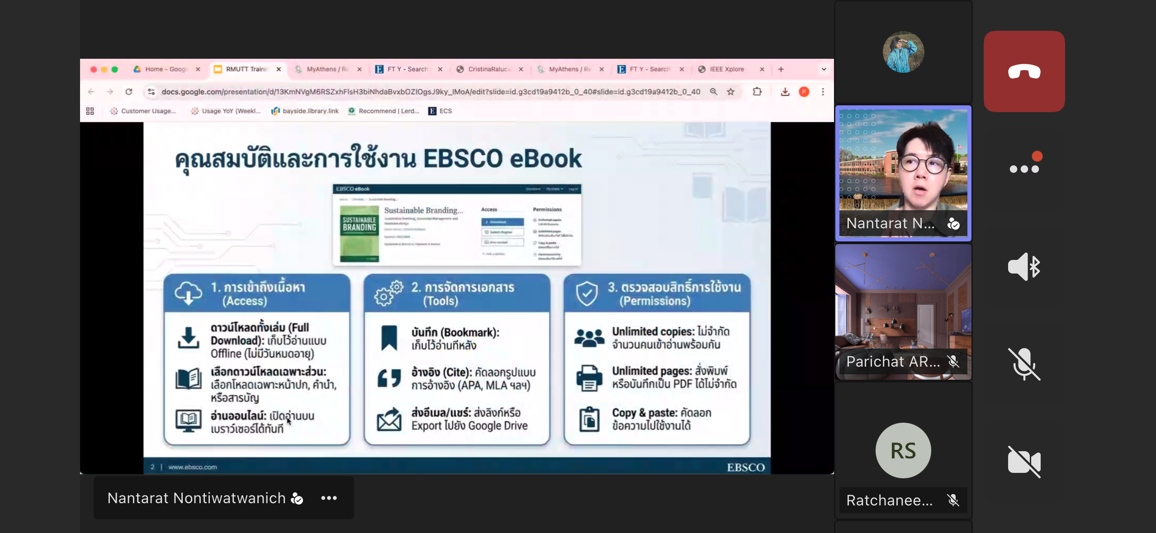Click the zoom magnifier icon in address bar
1156x533 pixels.
click(x=714, y=92)
